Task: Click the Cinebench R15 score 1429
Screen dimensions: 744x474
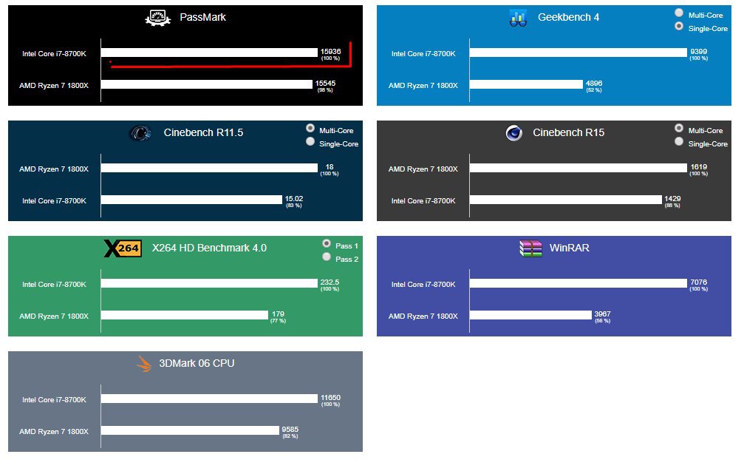Action: pyautogui.click(x=672, y=199)
